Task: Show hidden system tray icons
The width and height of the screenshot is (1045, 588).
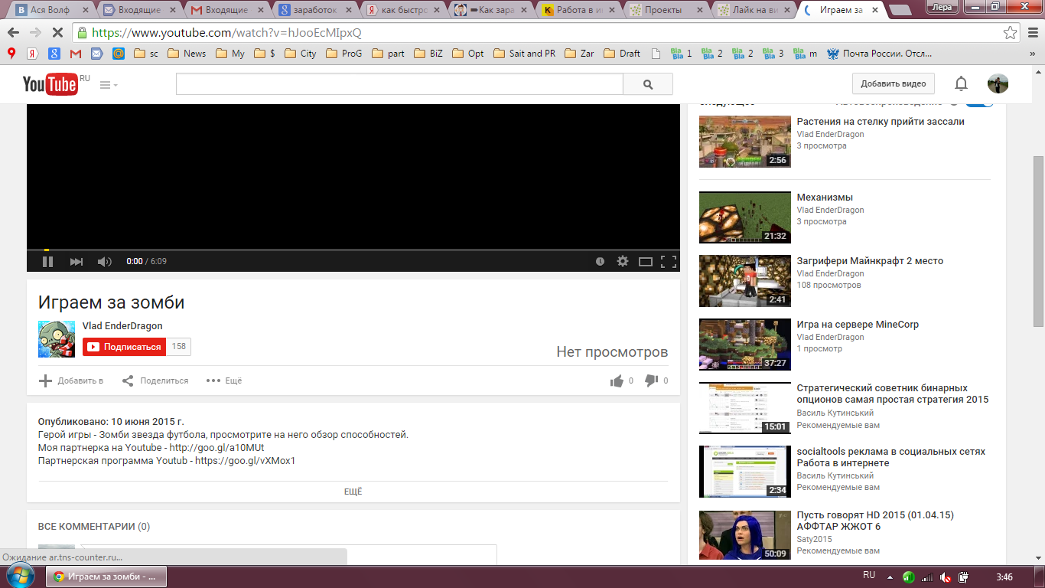Action: click(890, 577)
